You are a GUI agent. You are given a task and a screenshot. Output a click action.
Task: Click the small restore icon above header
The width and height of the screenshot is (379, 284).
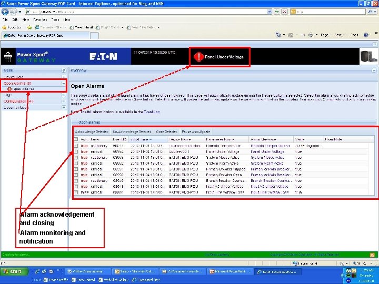(375, 44)
